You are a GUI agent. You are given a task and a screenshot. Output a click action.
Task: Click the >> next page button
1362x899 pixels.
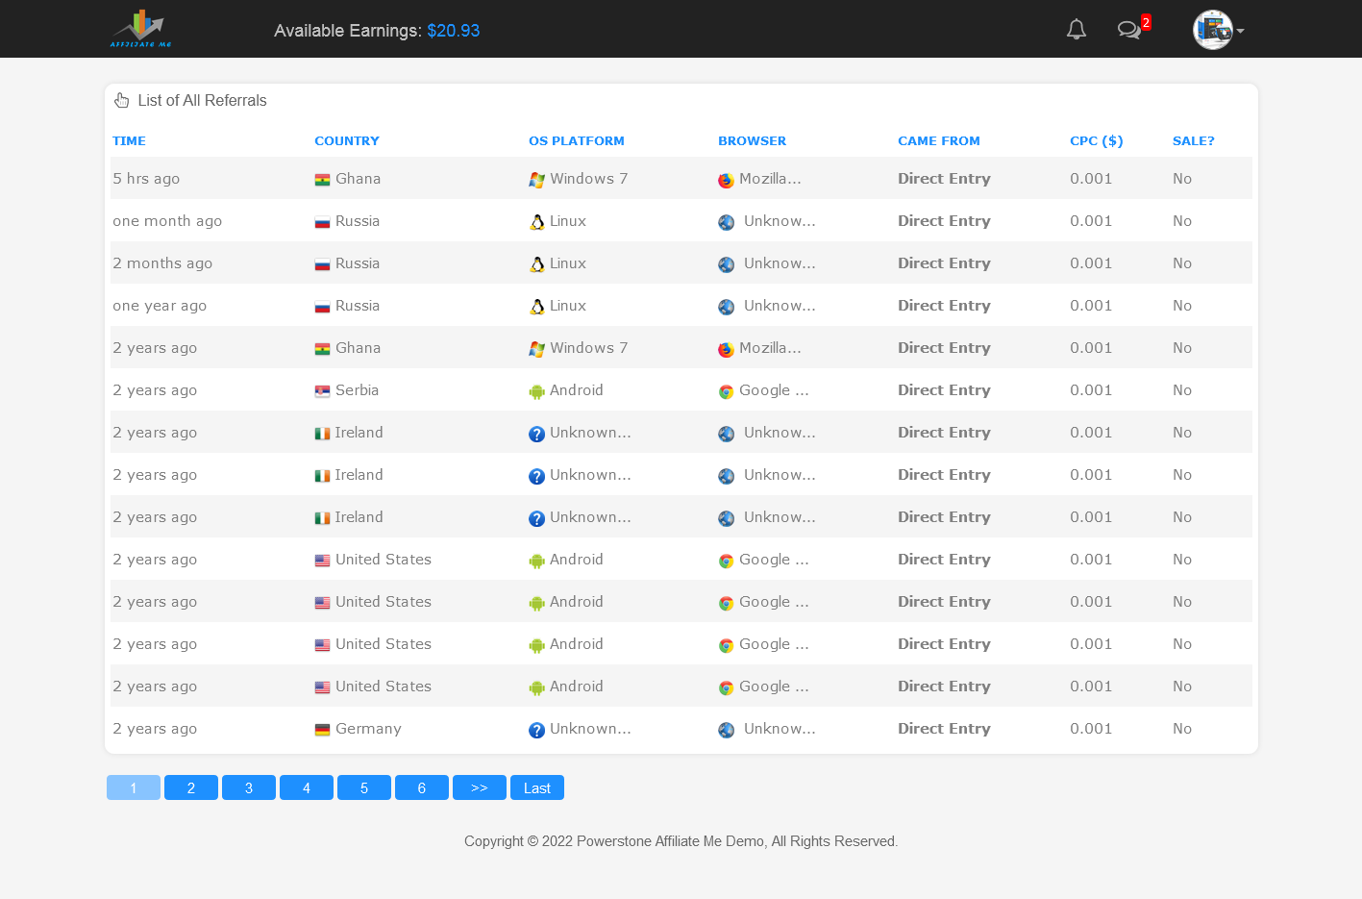[x=479, y=787]
